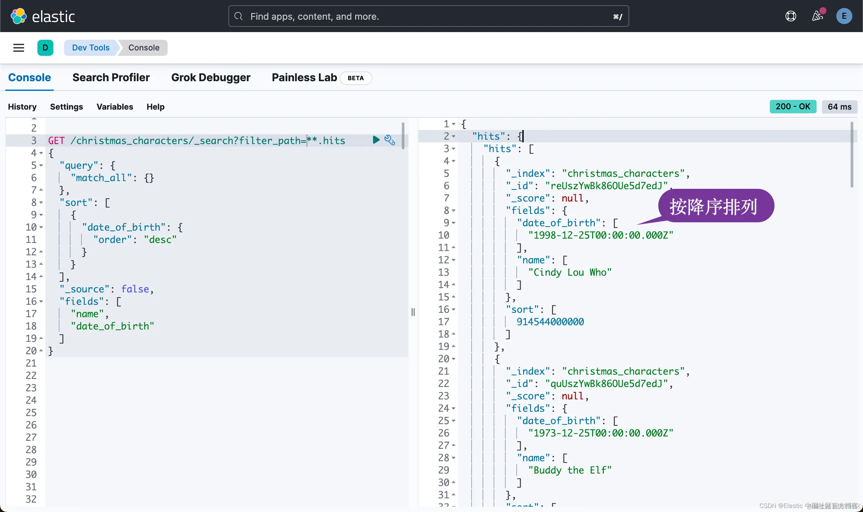The width and height of the screenshot is (863, 512).
Task: Fold the response "fields" object on line 8
Action: [454, 211]
